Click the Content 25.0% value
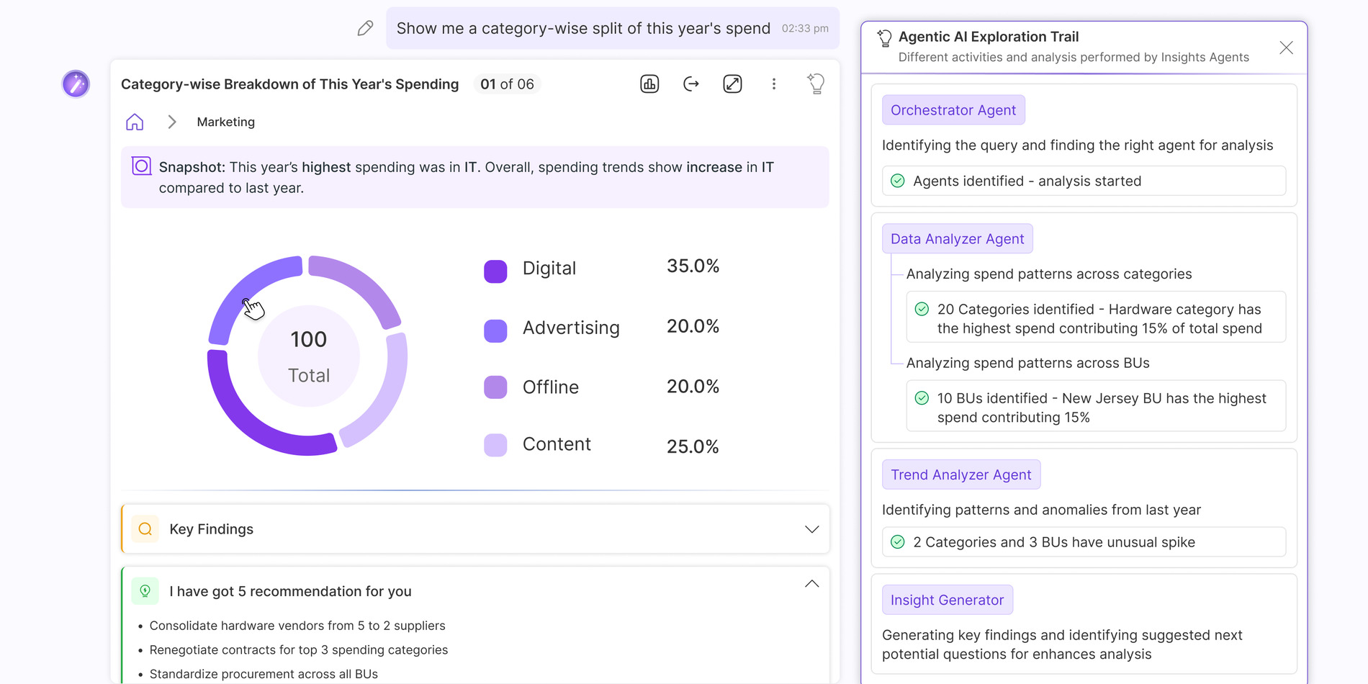 point(693,446)
